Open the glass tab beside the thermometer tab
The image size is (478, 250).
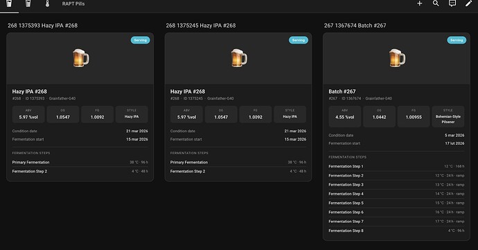(28, 3)
